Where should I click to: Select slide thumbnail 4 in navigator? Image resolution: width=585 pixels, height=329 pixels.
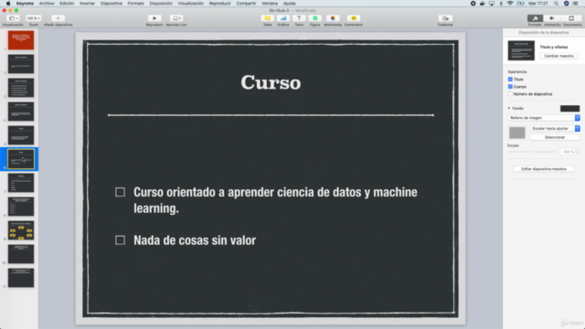(21, 111)
